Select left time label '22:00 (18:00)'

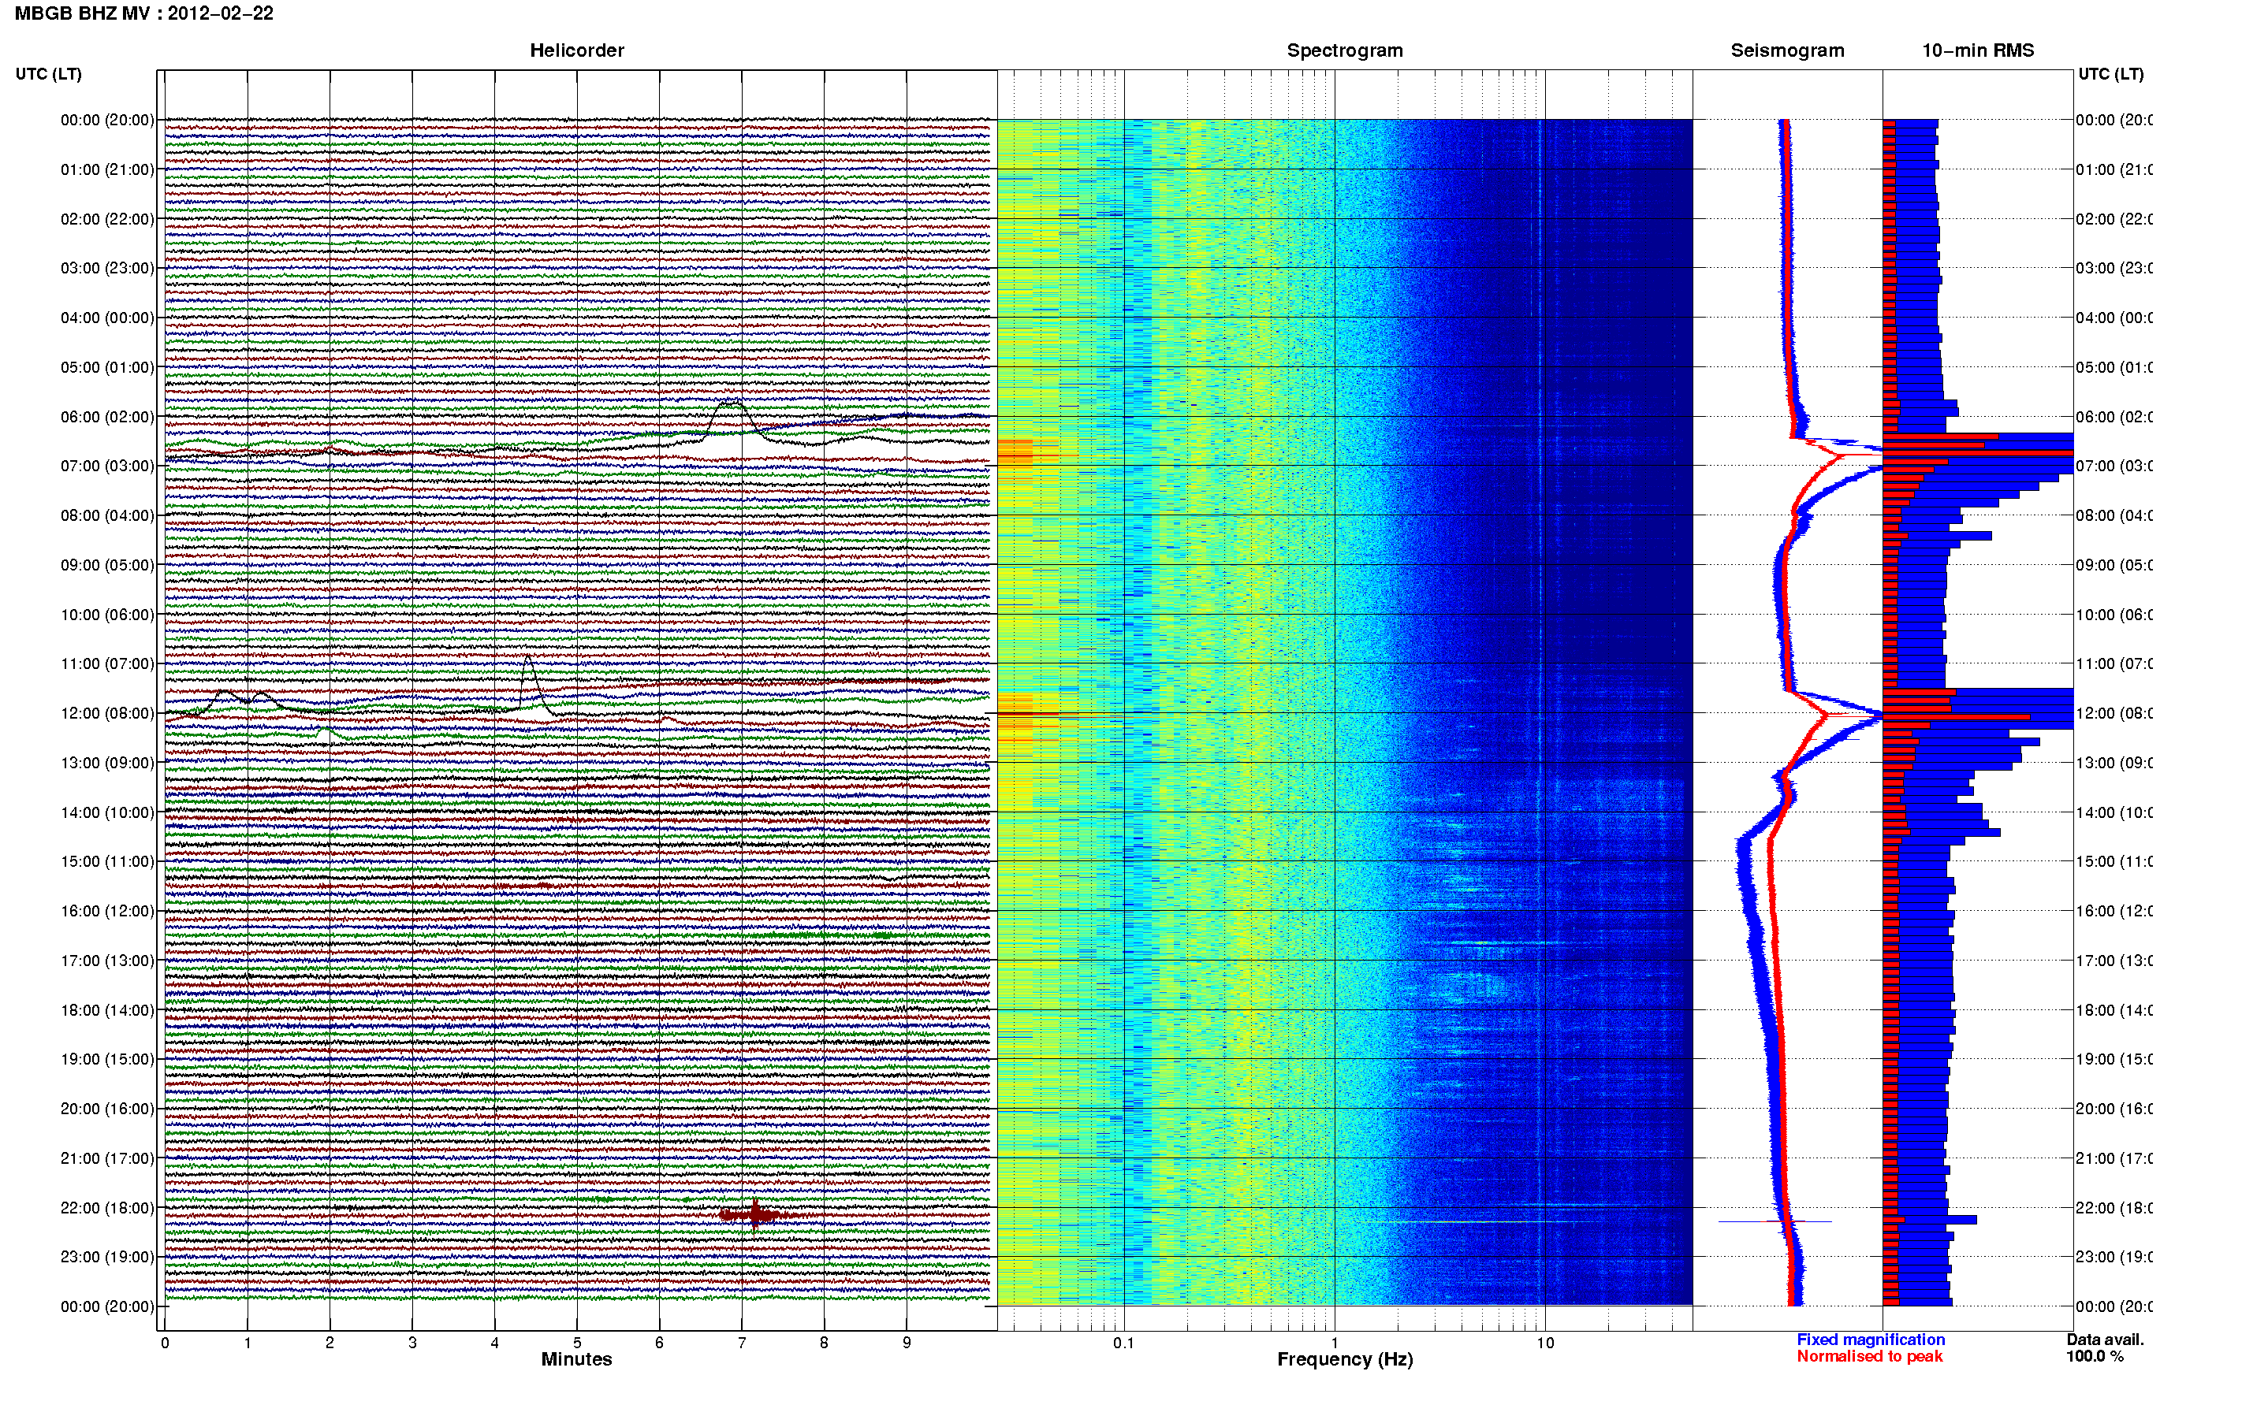[x=107, y=1207]
